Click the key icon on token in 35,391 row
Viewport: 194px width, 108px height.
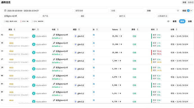click(x=54, y=35)
